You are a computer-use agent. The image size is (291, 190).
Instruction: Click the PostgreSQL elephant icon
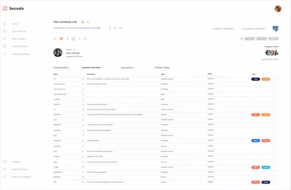[x=275, y=29]
